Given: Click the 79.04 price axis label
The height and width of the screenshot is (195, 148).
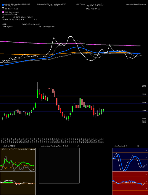Looking at the screenshot, I should (x=144, y=102).
